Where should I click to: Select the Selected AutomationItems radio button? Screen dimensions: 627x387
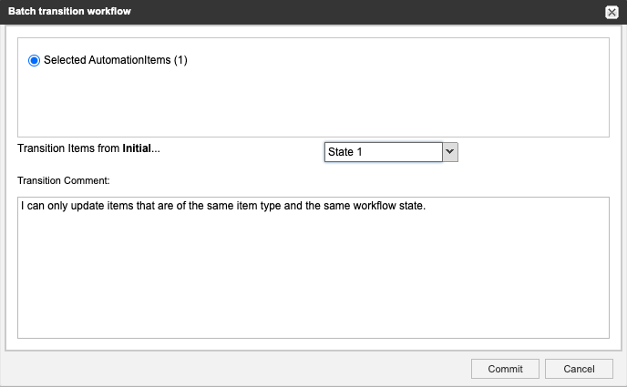coord(35,61)
